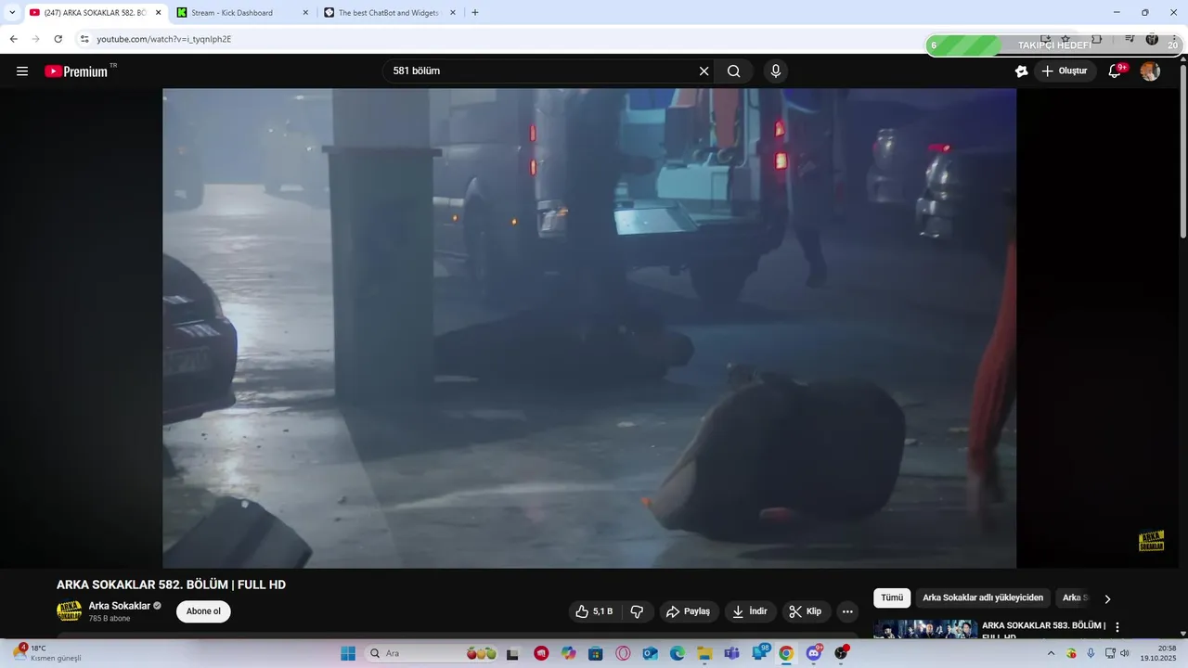Open Discord from the taskbar
The image size is (1188, 668).
[x=814, y=653]
